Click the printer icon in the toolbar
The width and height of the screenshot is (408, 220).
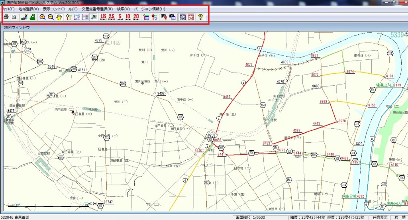coord(6,17)
